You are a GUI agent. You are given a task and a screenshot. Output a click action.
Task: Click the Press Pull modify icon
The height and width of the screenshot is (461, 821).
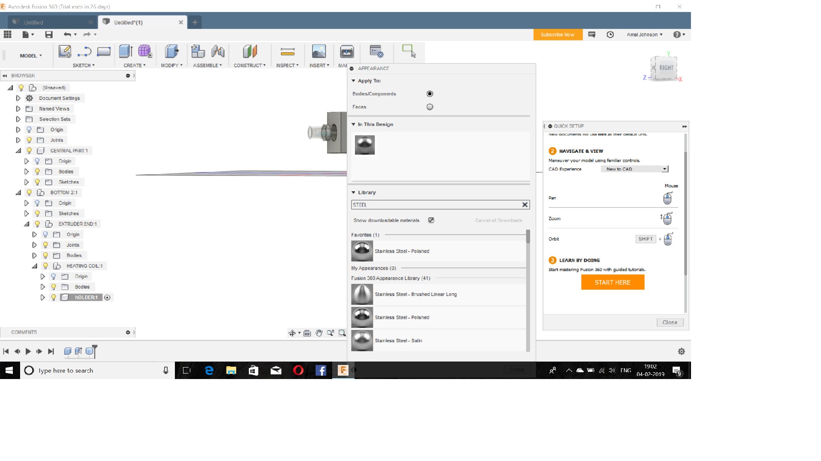[172, 52]
